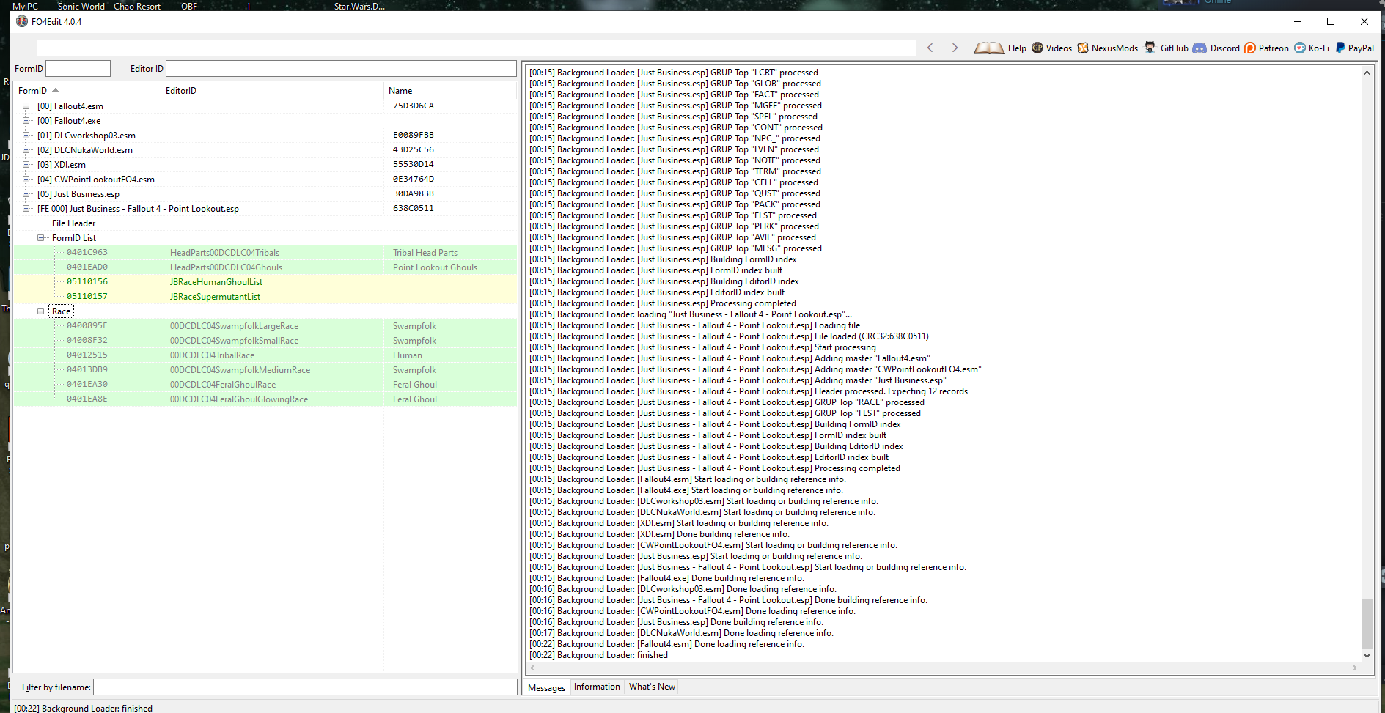Sort by the EditorID column header

[x=272, y=90]
